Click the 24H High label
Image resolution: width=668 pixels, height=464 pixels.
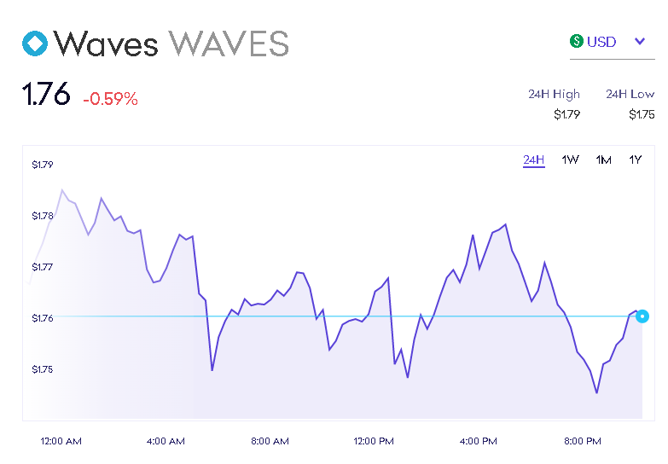pos(554,94)
